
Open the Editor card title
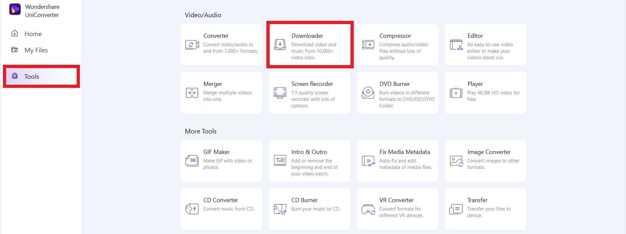click(x=475, y=35)
